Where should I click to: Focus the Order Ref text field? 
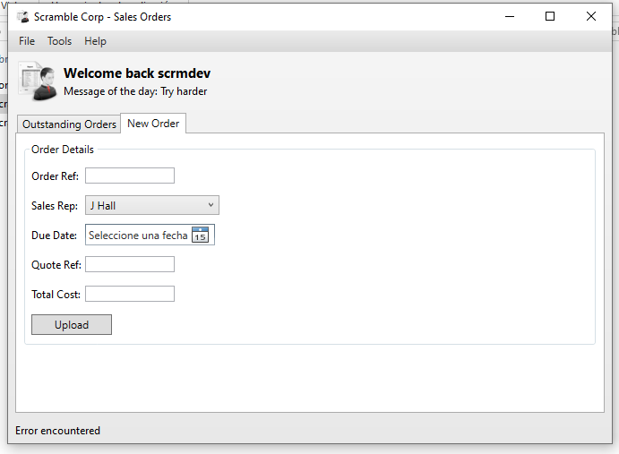(x=130, y=176)
